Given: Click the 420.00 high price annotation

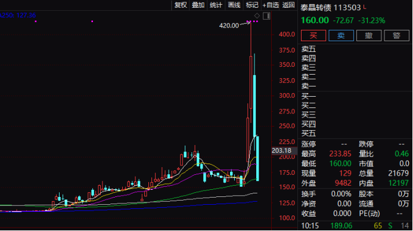Looking at the screenshot, I should click(229, 26).
